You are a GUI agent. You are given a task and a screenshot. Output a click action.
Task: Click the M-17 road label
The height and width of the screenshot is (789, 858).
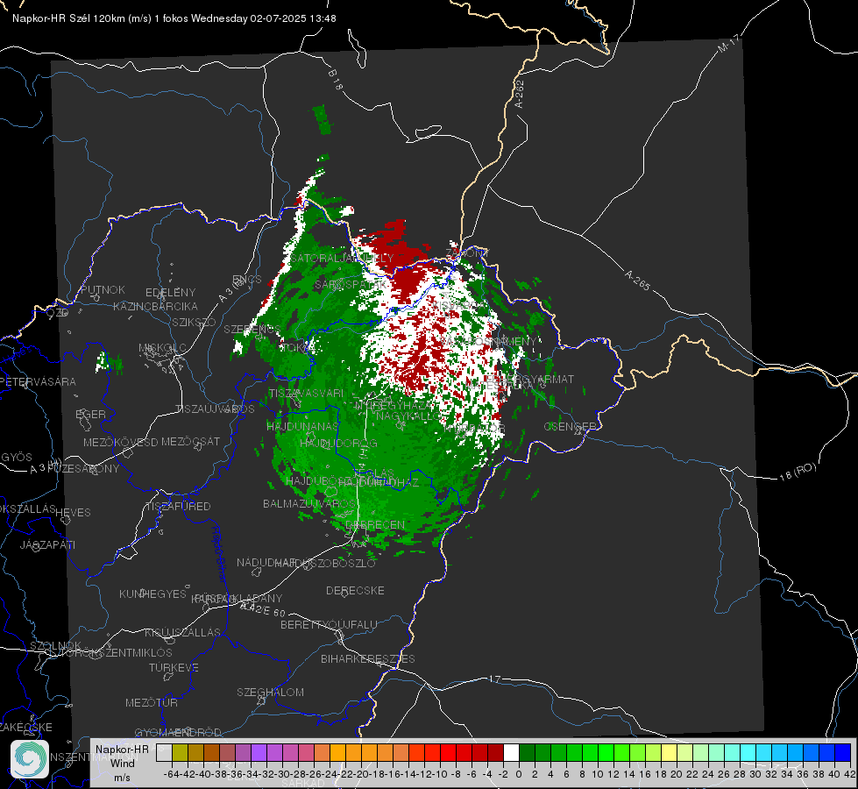pyautogui.click(x=729, y=43)
